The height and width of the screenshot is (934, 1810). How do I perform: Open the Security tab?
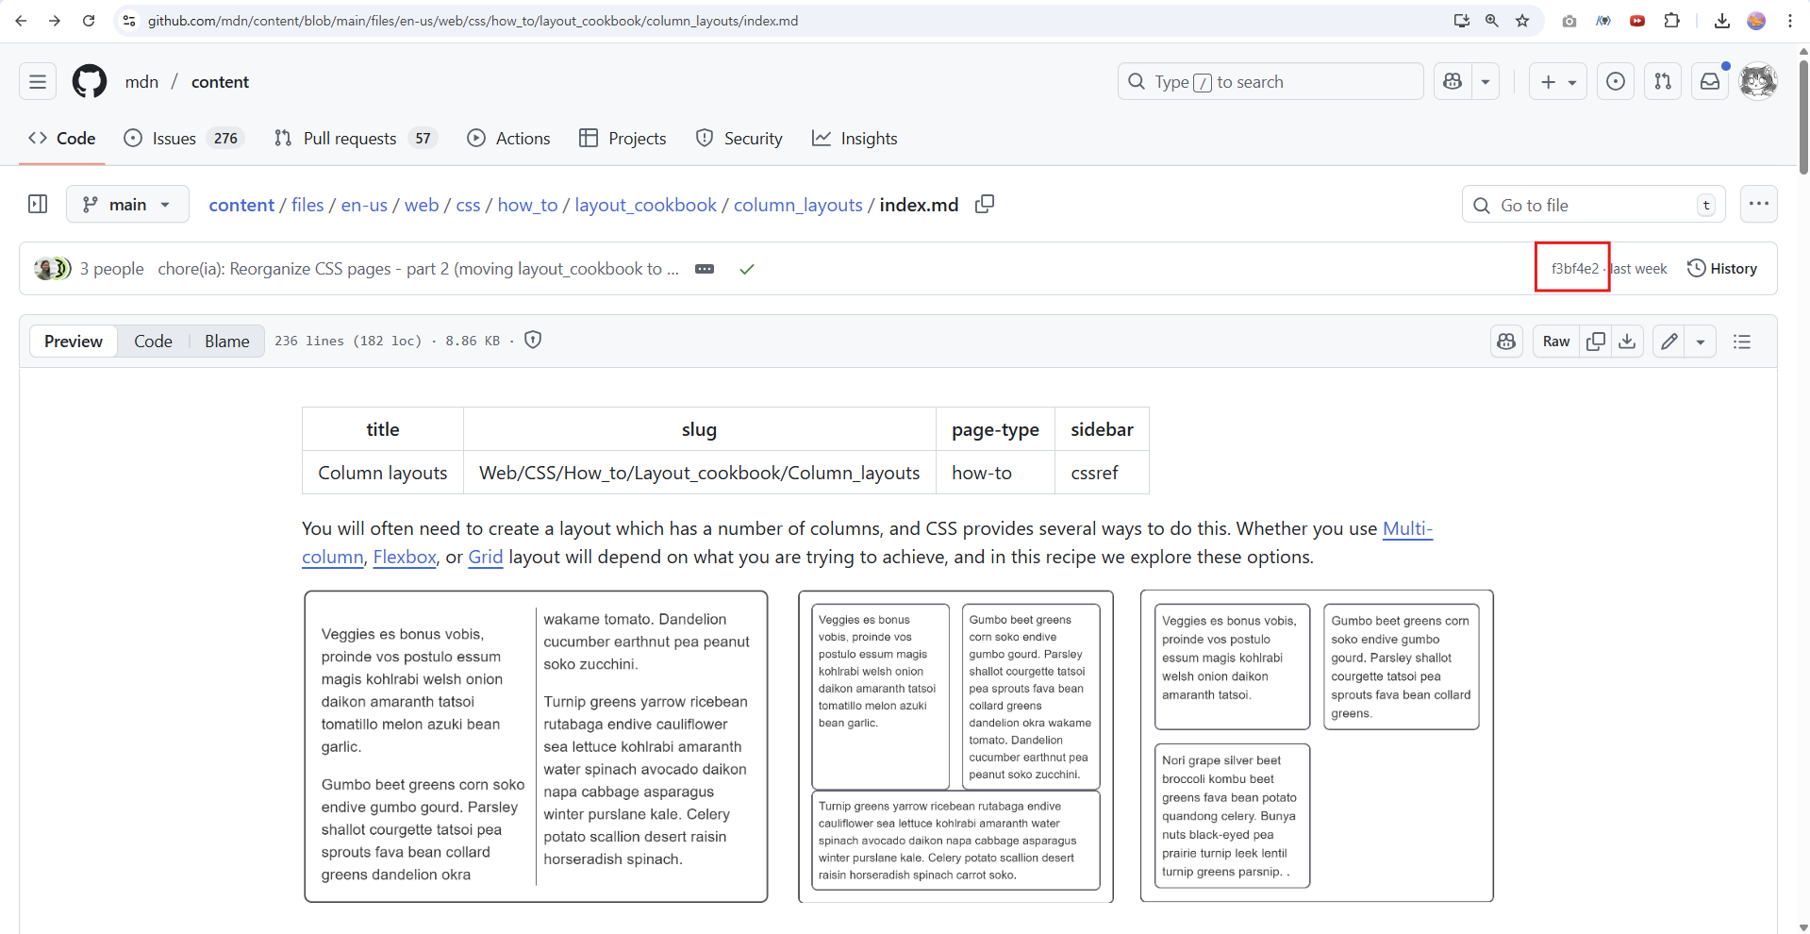(x=739, y=139)
